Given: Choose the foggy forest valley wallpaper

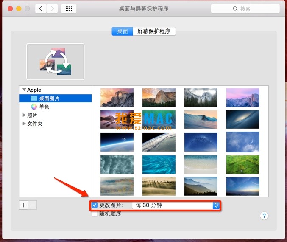Looking at the screenshot, I should click(201, 98).
